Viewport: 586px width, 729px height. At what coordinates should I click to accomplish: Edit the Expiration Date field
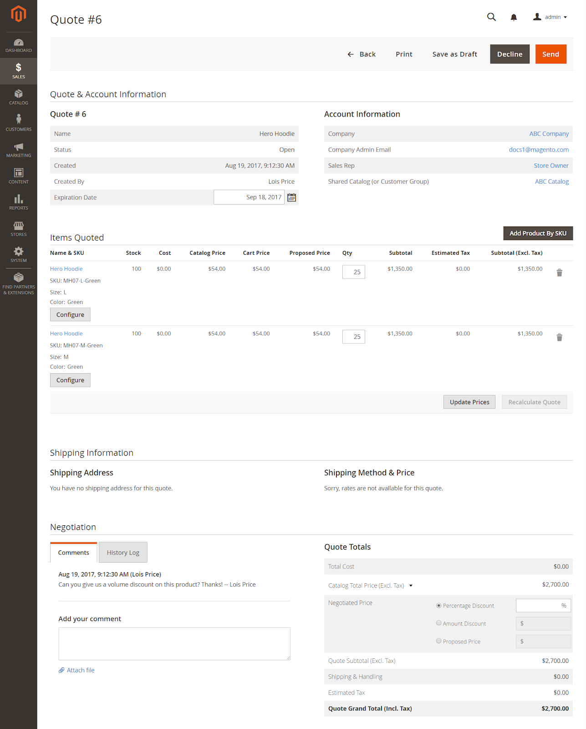click(249, 197)
